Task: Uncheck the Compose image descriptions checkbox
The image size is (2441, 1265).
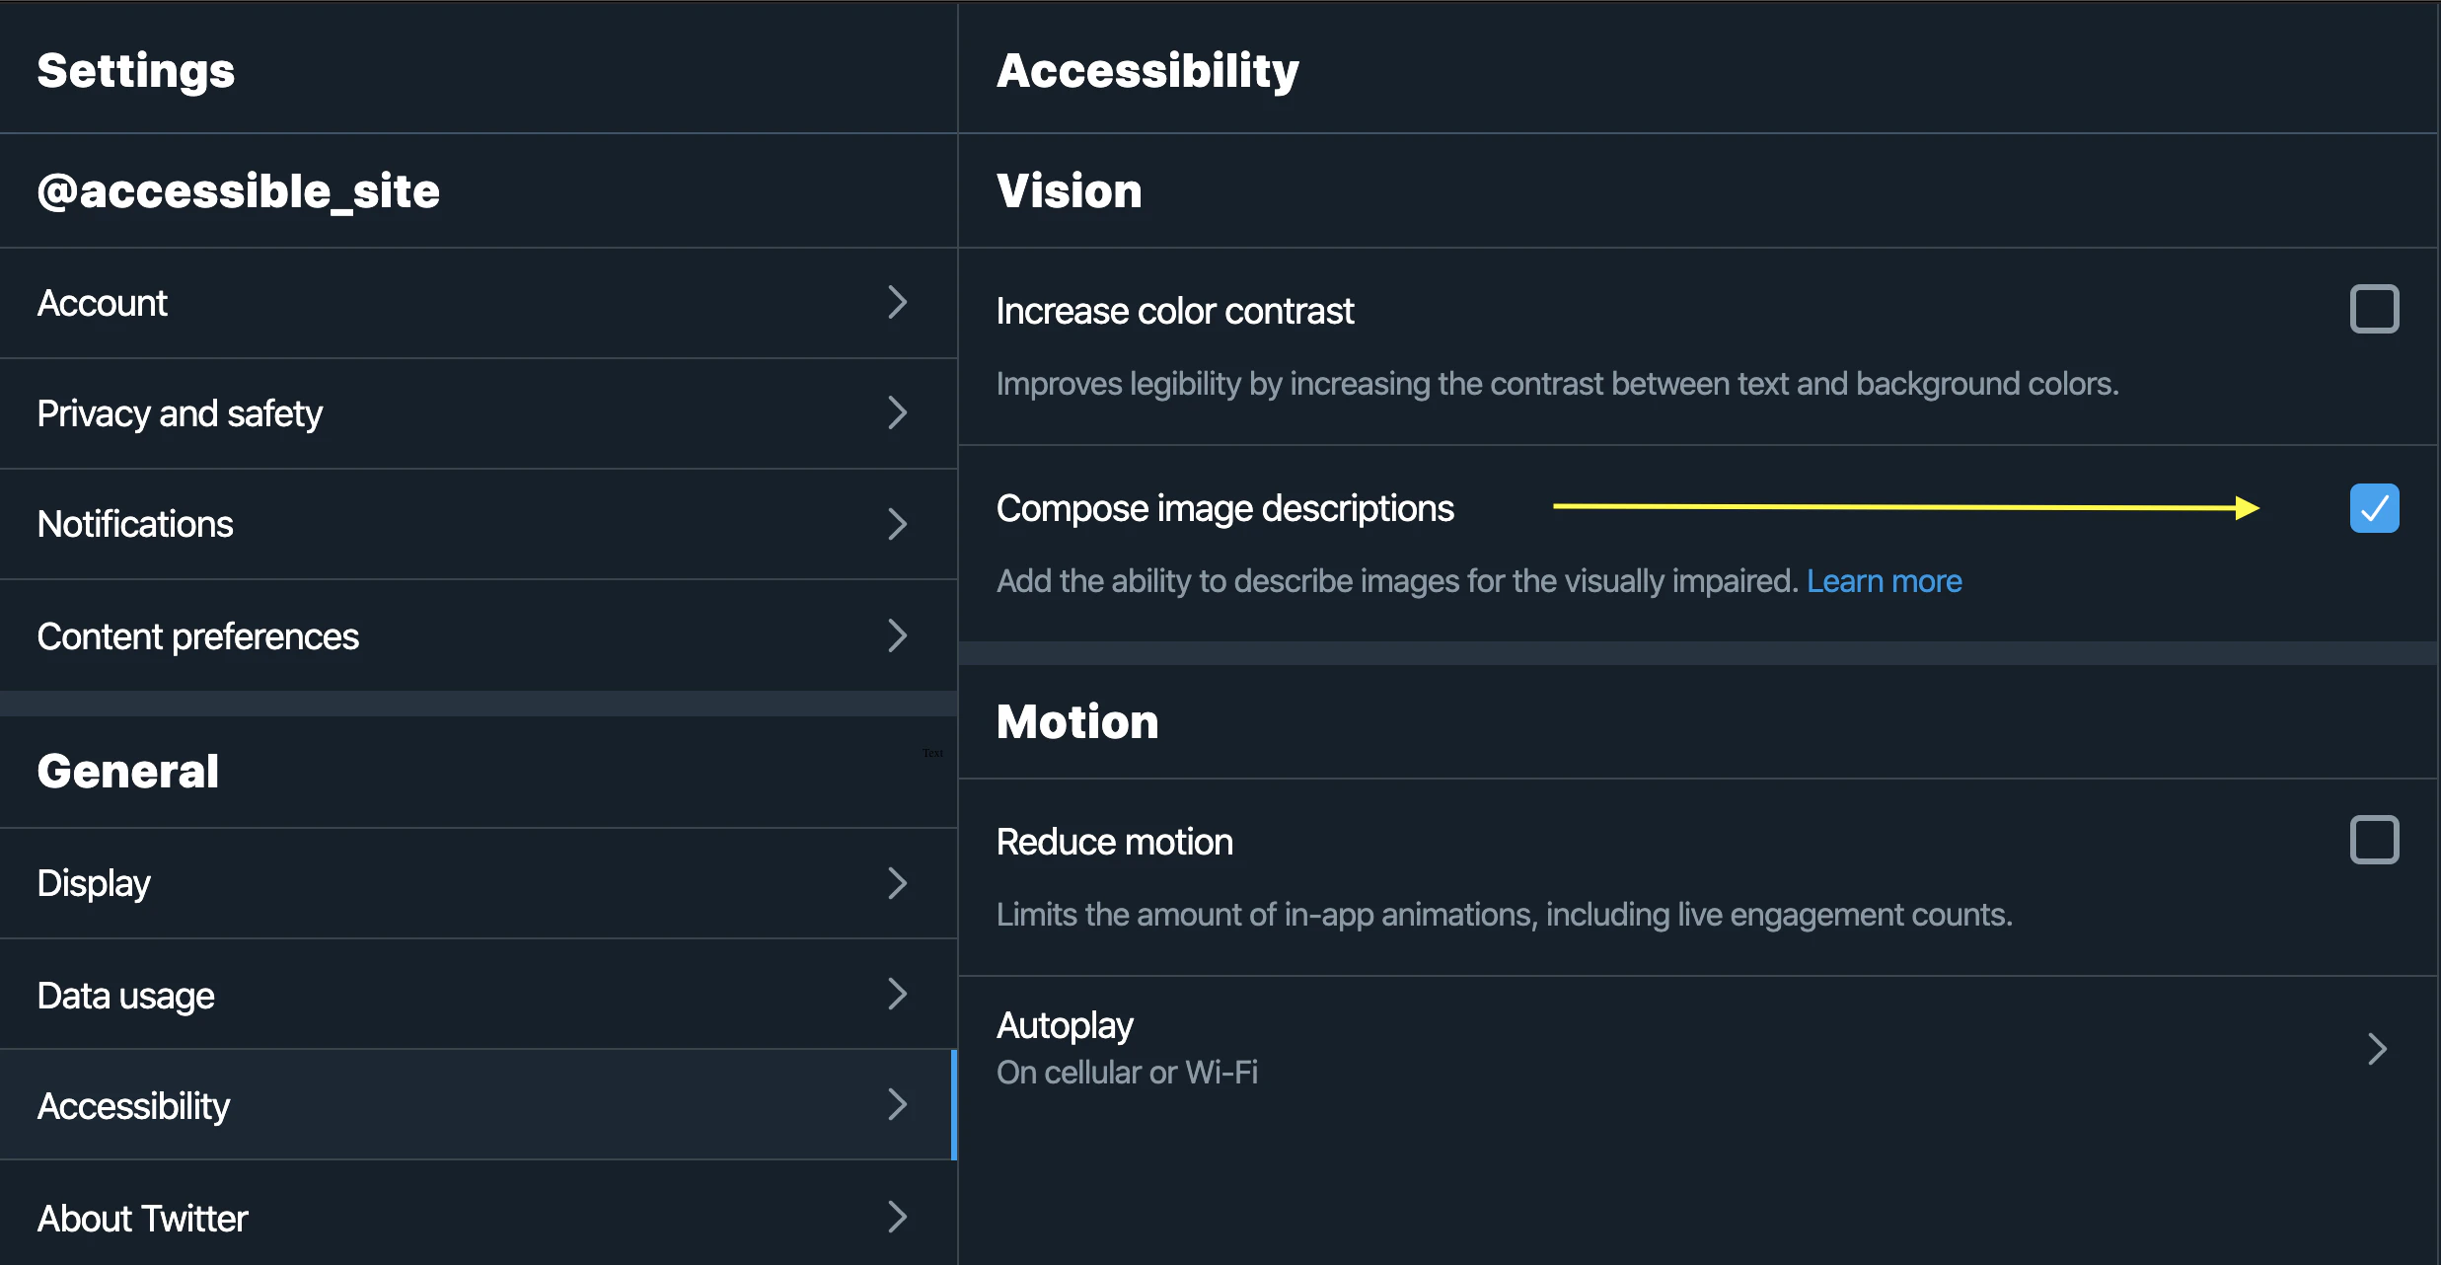Action: click(x=2374, y=508)
